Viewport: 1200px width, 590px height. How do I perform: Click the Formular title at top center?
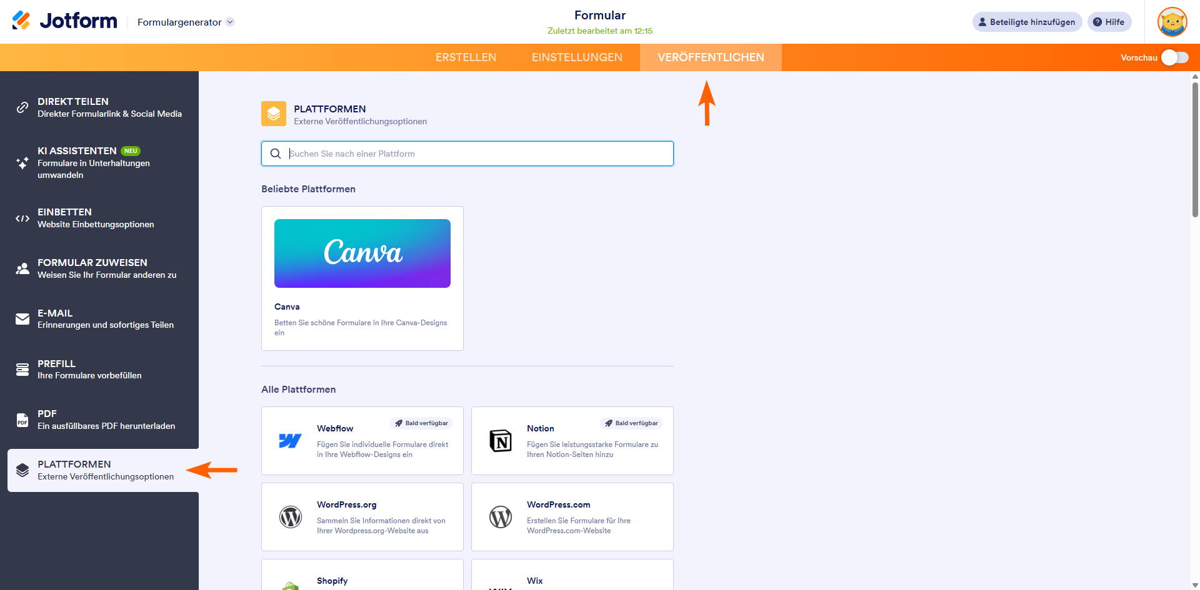(x=600, y=16)
